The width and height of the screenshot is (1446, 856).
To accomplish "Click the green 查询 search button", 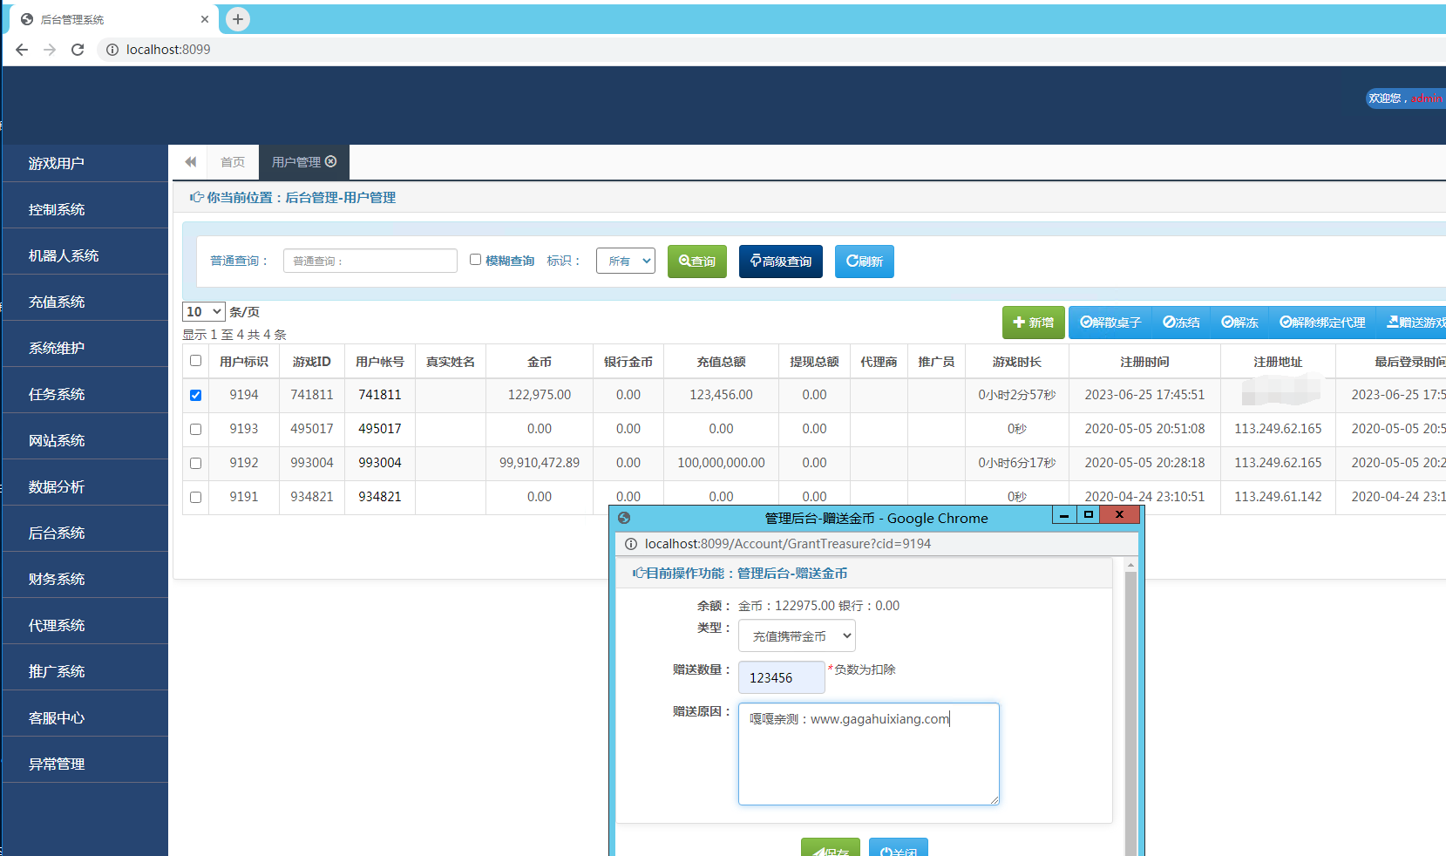I will [696, 262].
